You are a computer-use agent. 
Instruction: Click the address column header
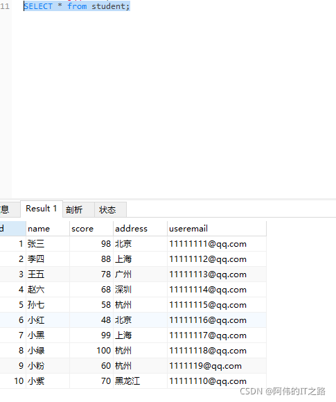click(140, 229)
